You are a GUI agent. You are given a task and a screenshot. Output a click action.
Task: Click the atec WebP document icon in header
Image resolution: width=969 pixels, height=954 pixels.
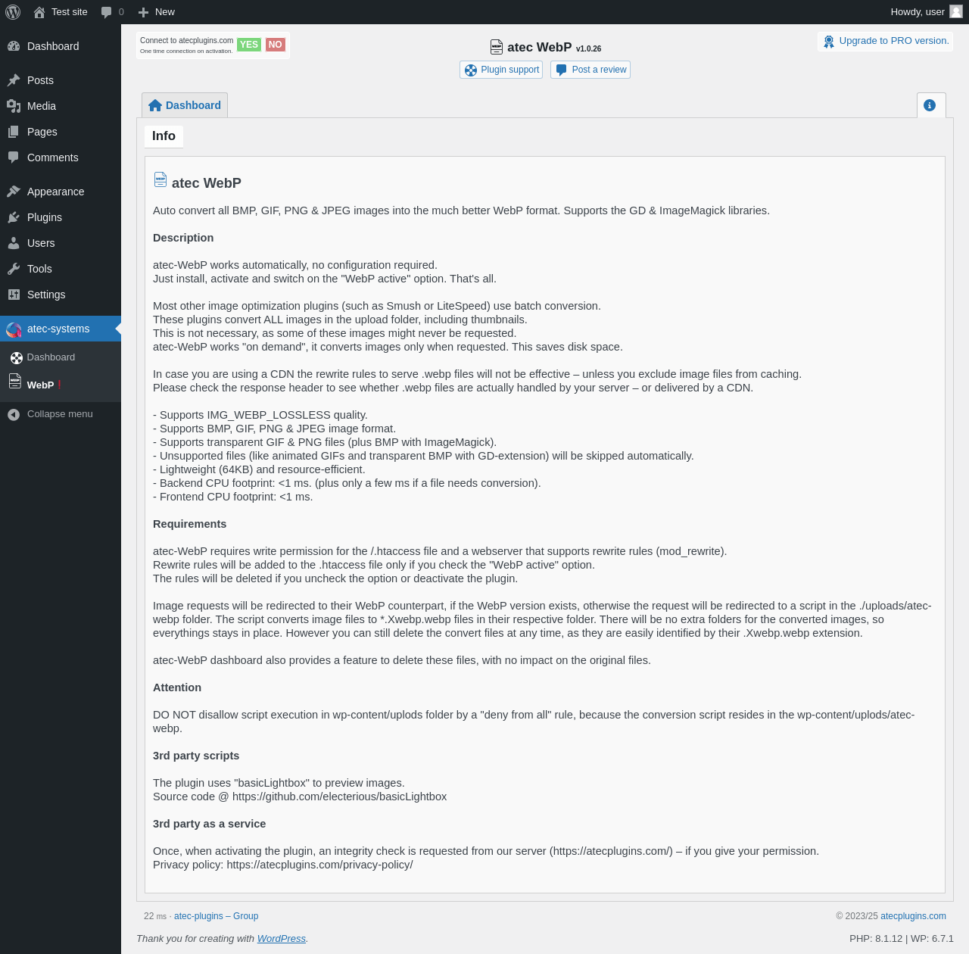coord(497,47)
